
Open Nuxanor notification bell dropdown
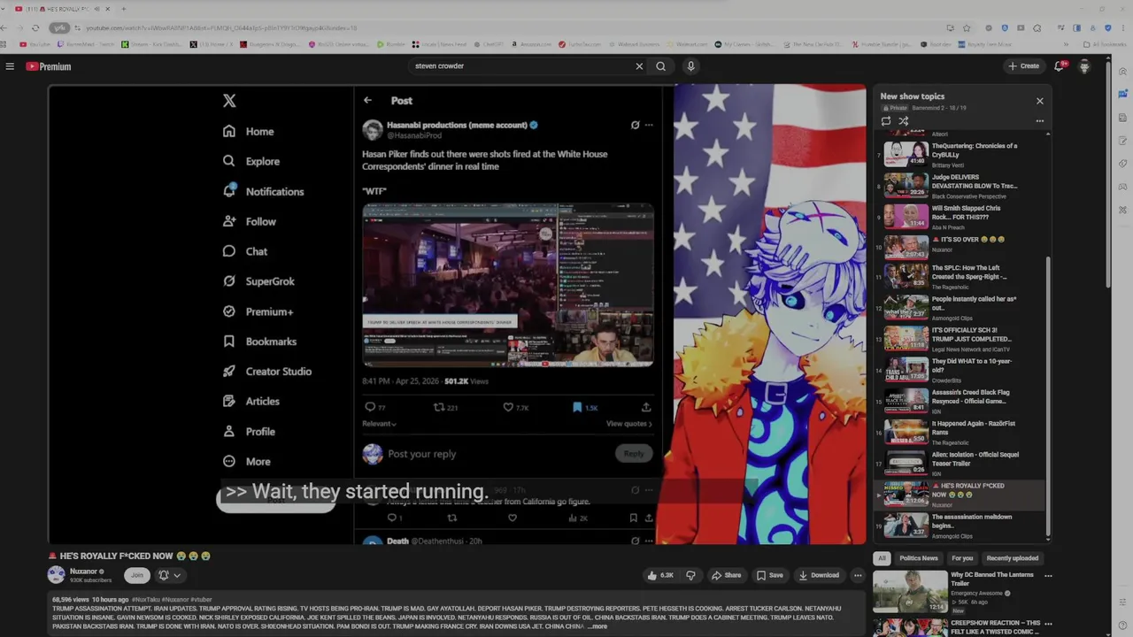pyautogui.click(x=169, y=575)
